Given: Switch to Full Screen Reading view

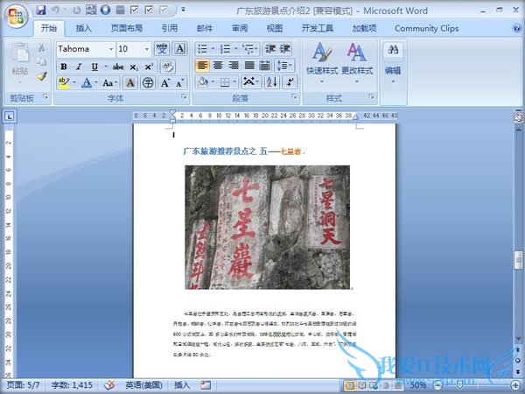Looking at the screenshot, I should [x=362, y=385].
